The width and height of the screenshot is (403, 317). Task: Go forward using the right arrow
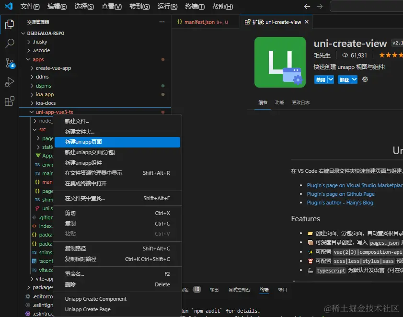[320, 6]
